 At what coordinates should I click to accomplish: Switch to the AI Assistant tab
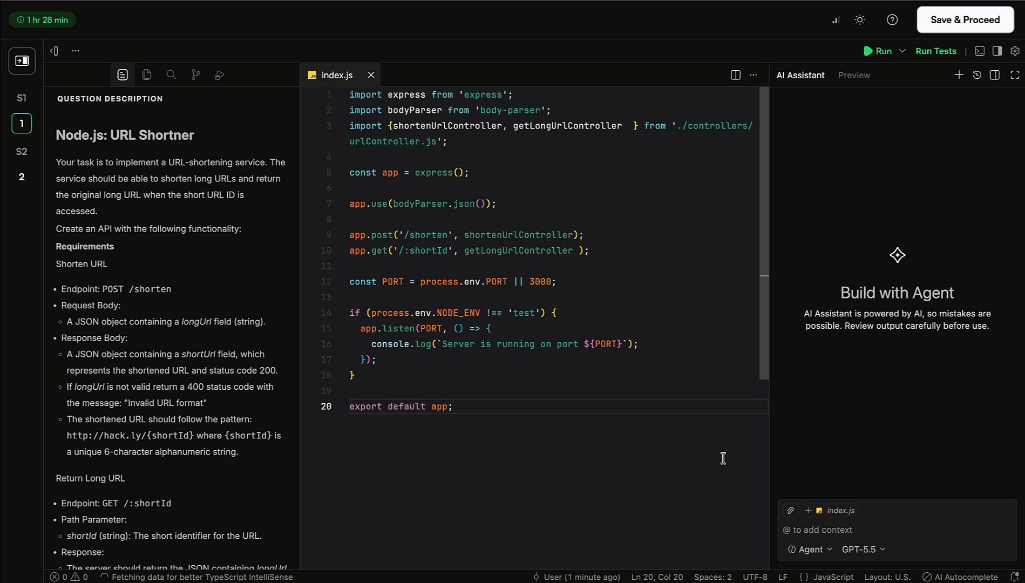pos(800,75)
